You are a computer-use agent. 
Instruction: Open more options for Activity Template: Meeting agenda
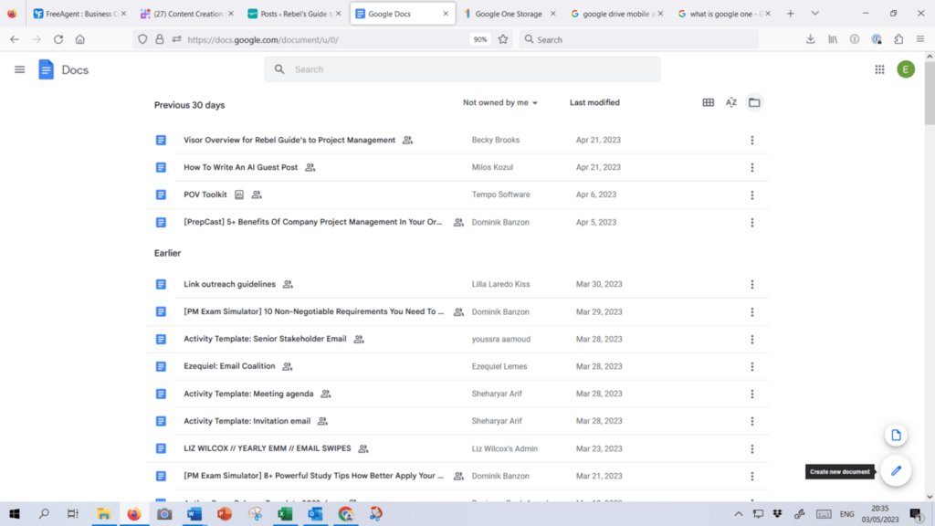[x=752, y=394]
